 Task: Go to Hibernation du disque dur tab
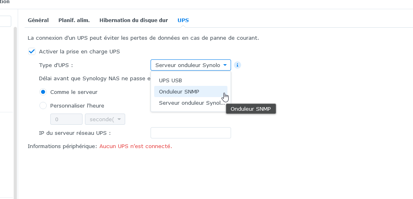(134, 20)
